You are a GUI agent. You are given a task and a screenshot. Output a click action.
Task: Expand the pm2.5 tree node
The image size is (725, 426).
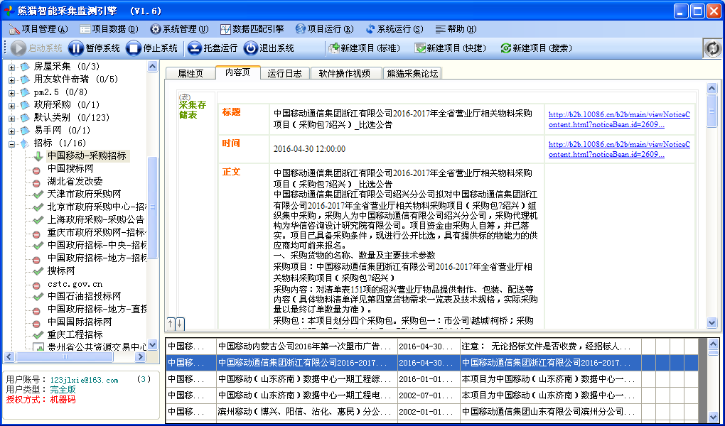[11, 92]
